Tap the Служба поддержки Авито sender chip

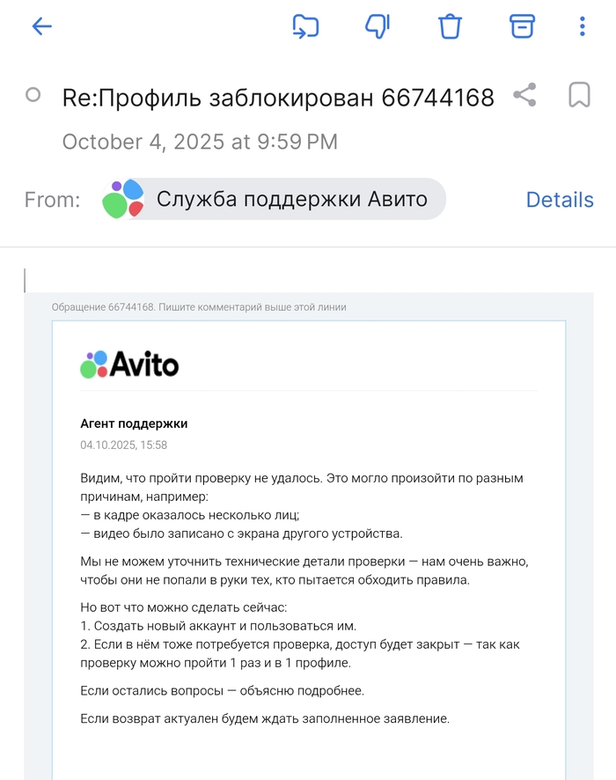pos(291,200)
